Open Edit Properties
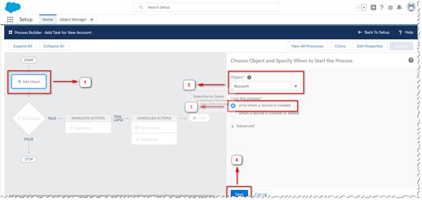This screenshot has height=200, width=422. 370,46
